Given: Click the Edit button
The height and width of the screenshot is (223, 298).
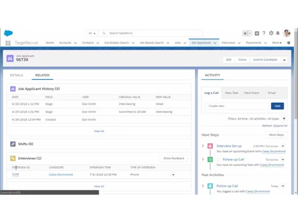Looking at the screenshot, I should [x=229, y=59].
